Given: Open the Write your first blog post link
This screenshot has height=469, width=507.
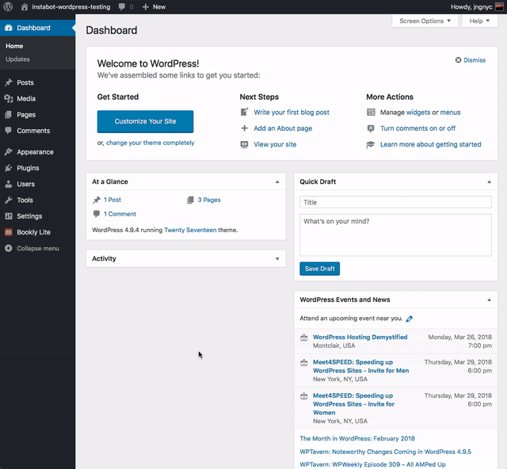Looking at the screenshot, I should 292,112.
